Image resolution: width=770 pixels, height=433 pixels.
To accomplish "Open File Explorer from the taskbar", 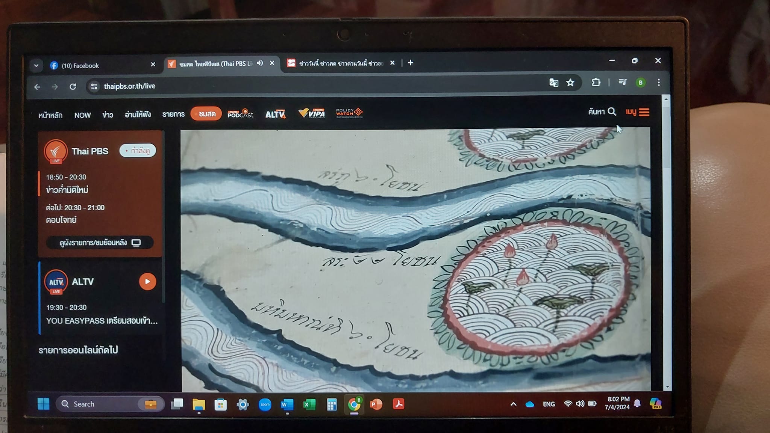I will (x=199, y=404).
